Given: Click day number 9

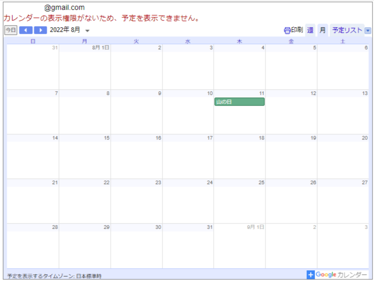Looking at the screenshot, I should [159, 93].
